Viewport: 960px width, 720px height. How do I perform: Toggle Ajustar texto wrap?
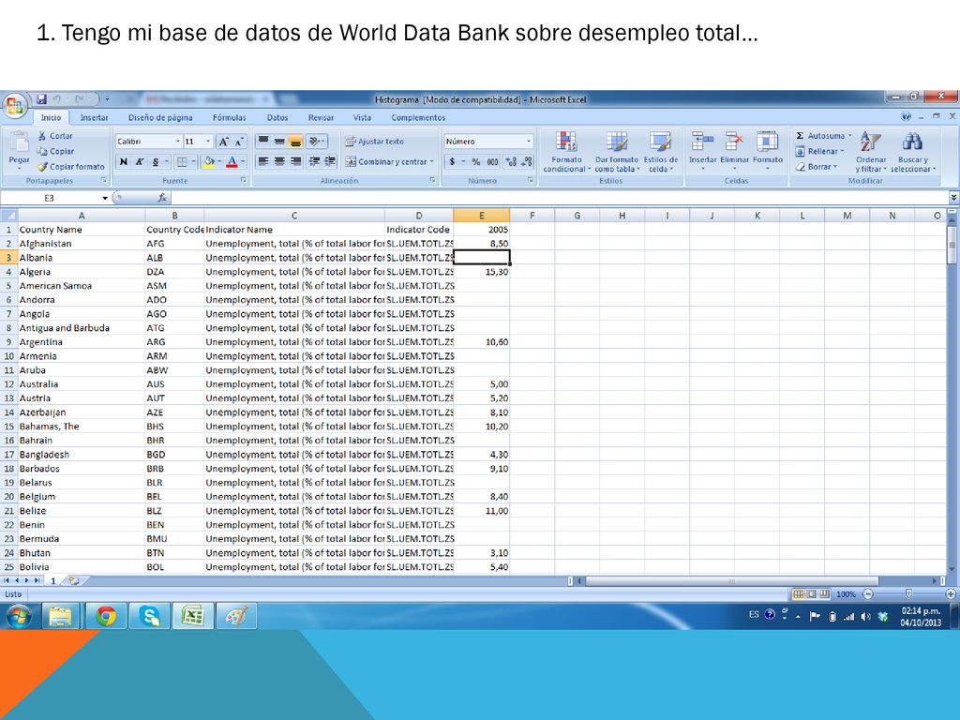(374, 142)
